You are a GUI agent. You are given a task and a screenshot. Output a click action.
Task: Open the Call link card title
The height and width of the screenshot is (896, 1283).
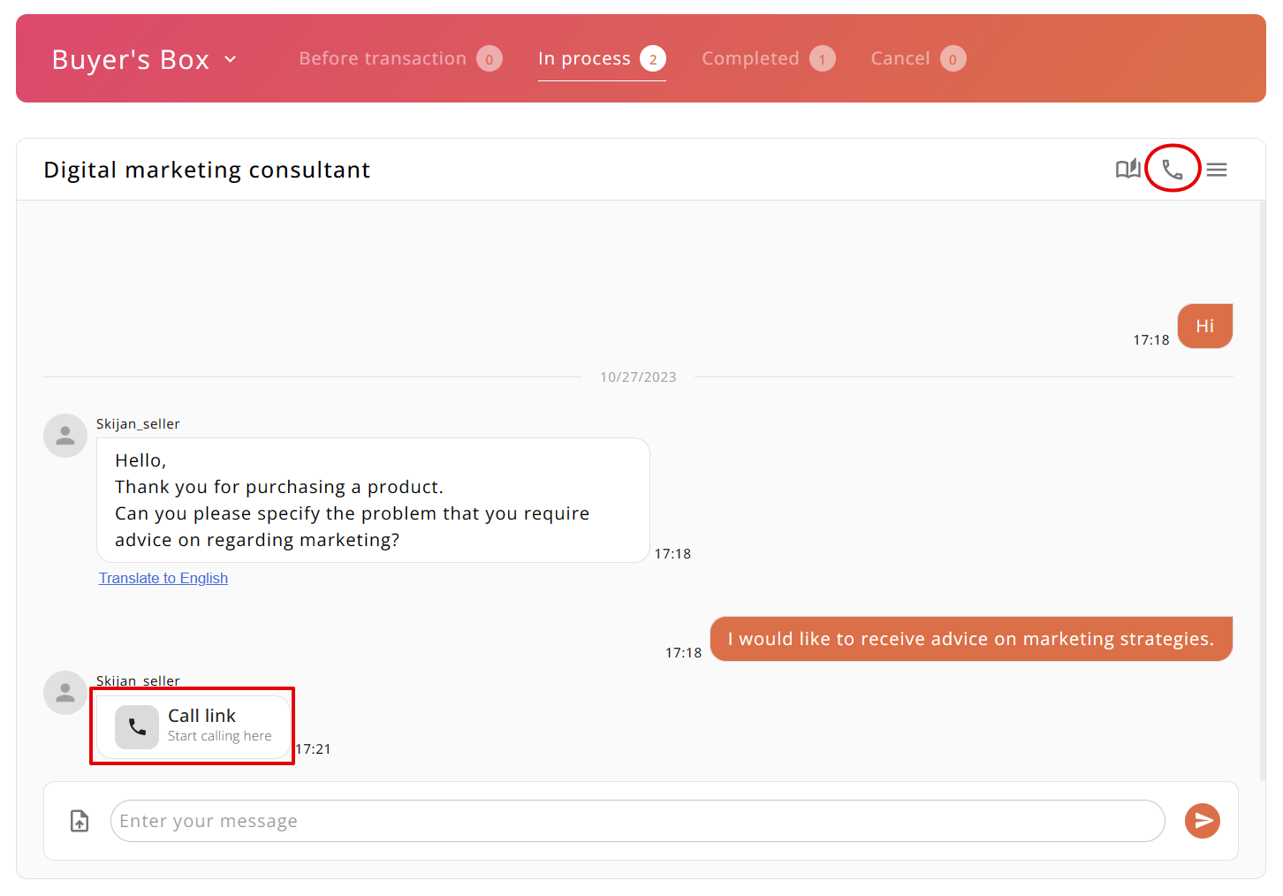tap(201, 716)
